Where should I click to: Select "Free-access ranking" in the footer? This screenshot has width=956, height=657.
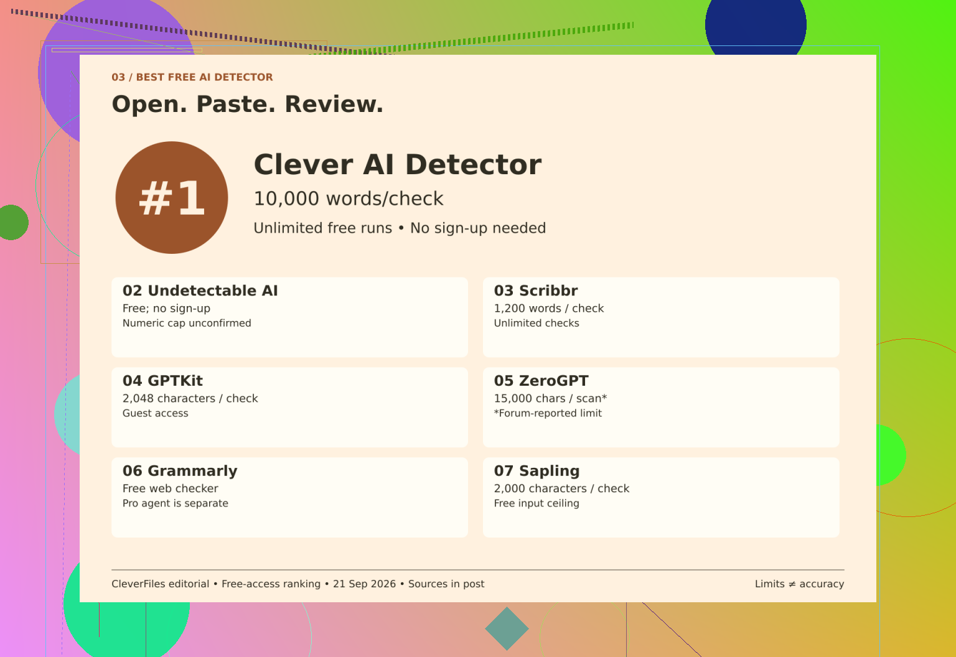point(271,584)
